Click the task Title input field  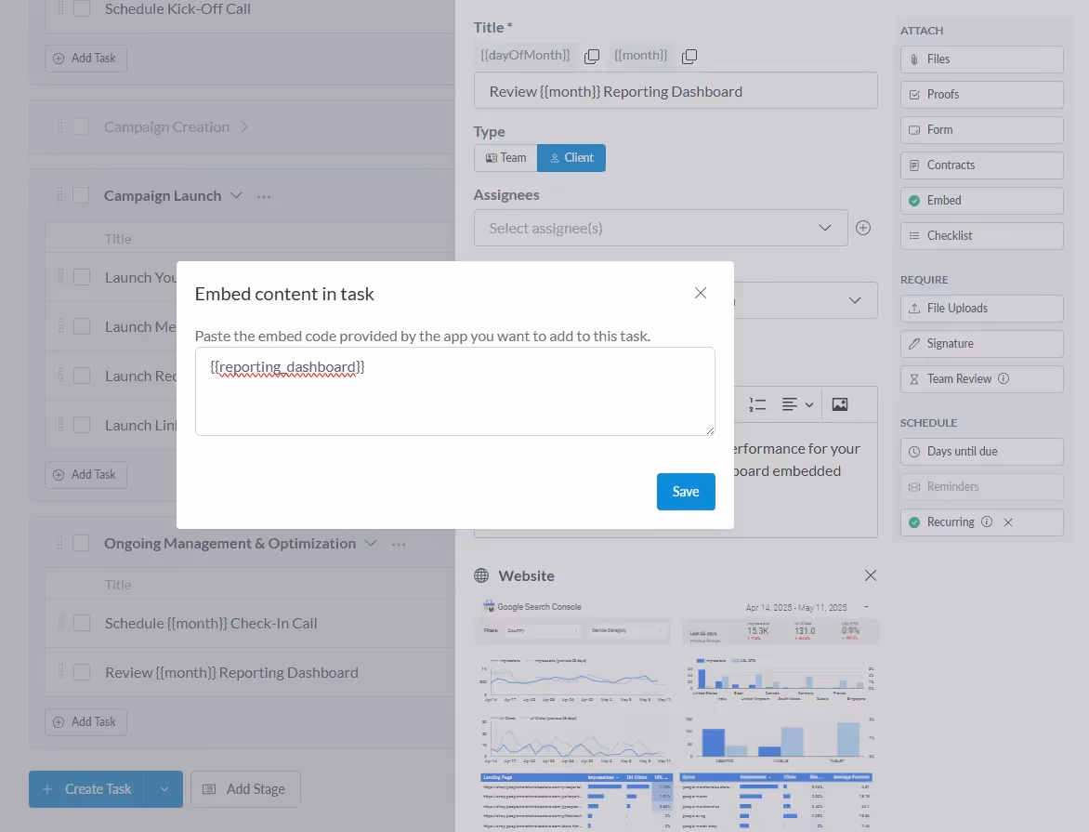click(x=676, y=91)
